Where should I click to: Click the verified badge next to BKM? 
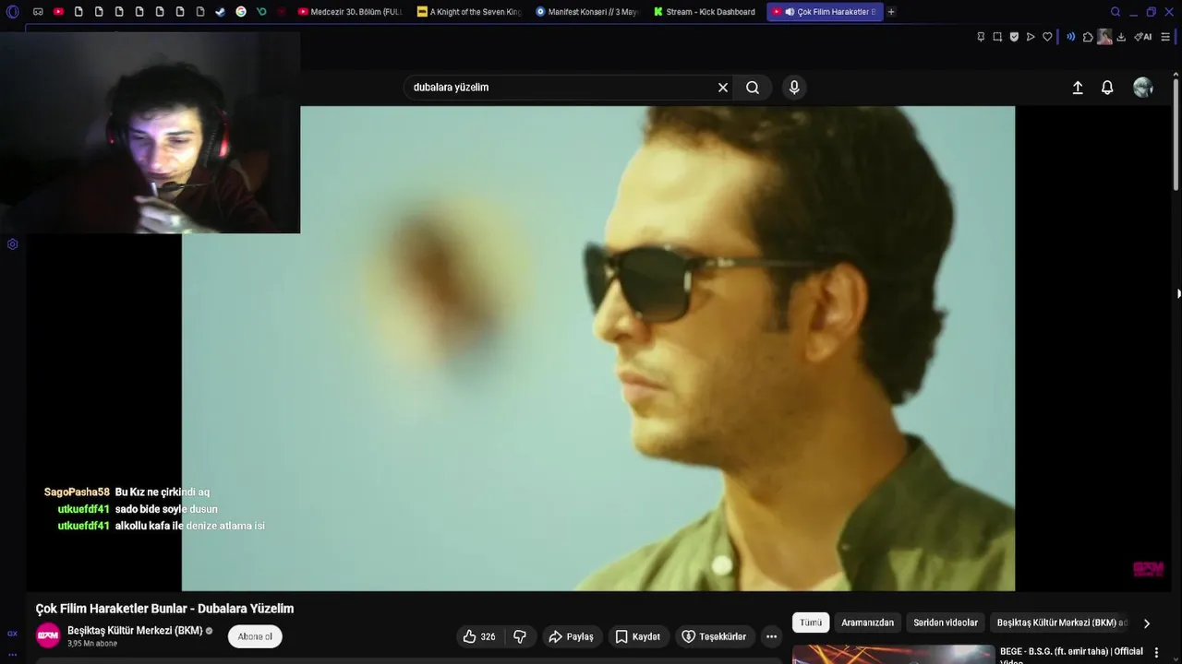(x=209, y=631)
